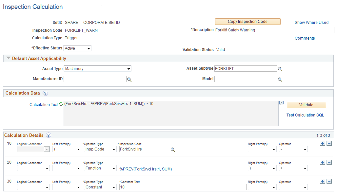Viewport: 337px width, 195px height.
Task: Expand Calculation Text into a popup window
Action: click(281, 102)
